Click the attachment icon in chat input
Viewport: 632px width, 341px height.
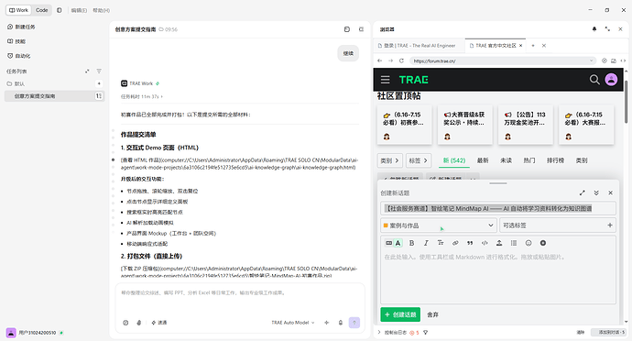tap(139, 323)
